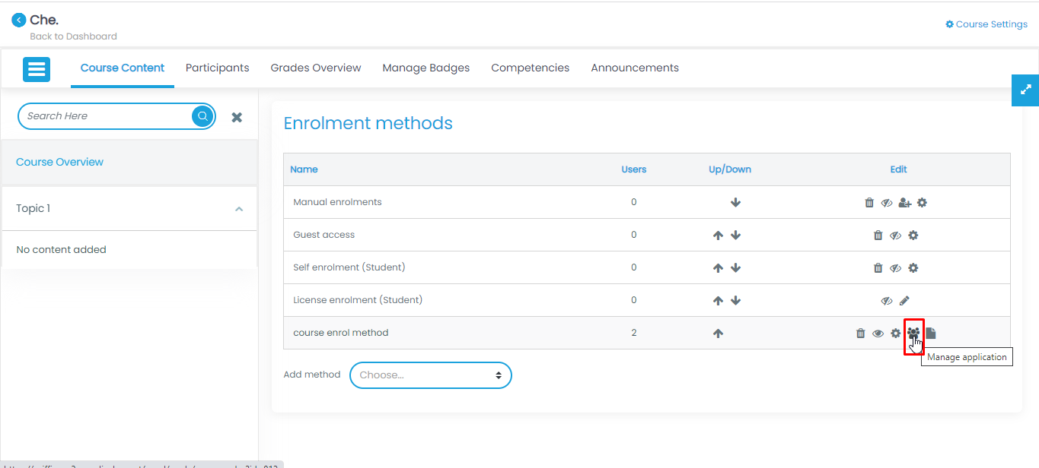Click Manage application icon for course enrol method

(913, 333)
